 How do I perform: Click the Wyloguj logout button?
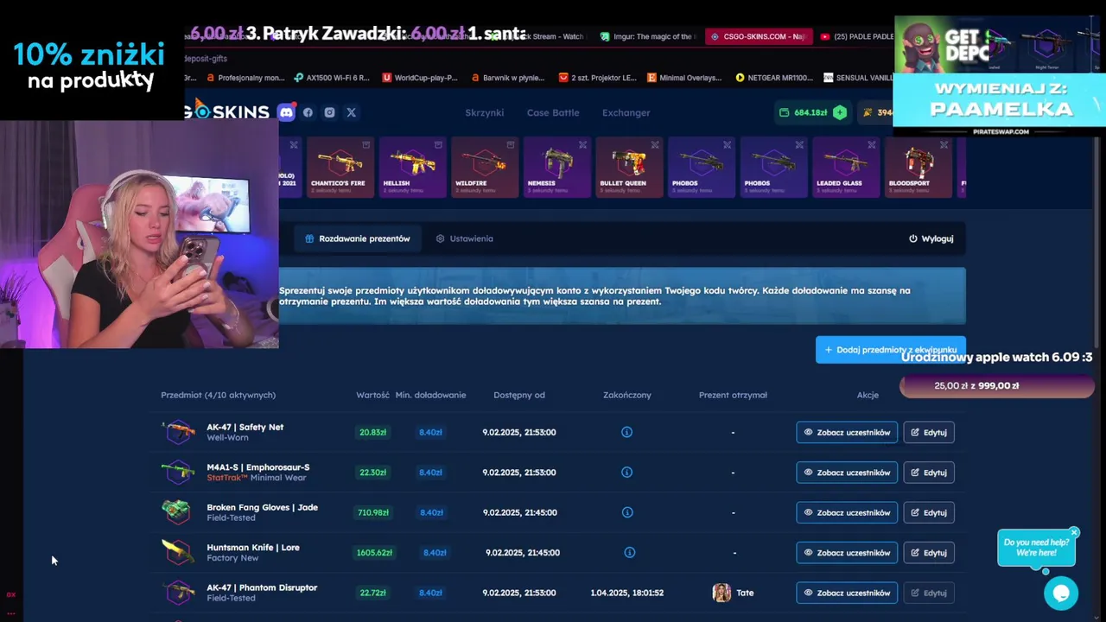pos(931,238)
